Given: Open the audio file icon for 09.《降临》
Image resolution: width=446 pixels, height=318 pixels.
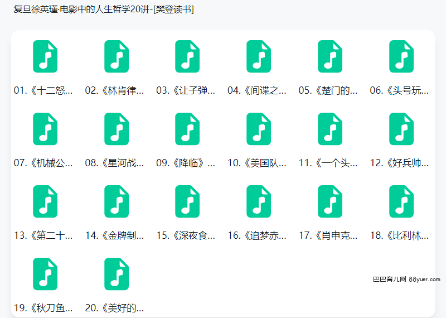Looking at the screenshot, I should click(187, 129).
